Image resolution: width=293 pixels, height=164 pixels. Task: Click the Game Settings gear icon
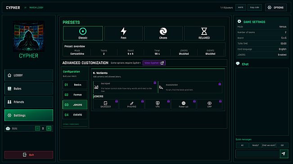(x=239, y=22)
